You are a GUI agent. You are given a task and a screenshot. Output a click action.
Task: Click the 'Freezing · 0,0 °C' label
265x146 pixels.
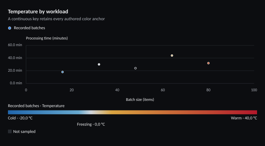click(x=91, y=124)
